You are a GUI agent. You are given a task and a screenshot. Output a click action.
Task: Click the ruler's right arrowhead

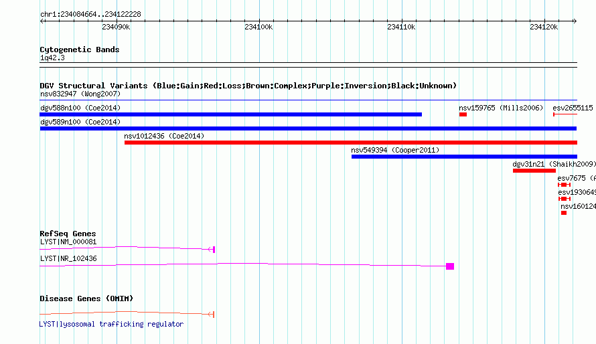pyautogui.click(x=575, y=21)
